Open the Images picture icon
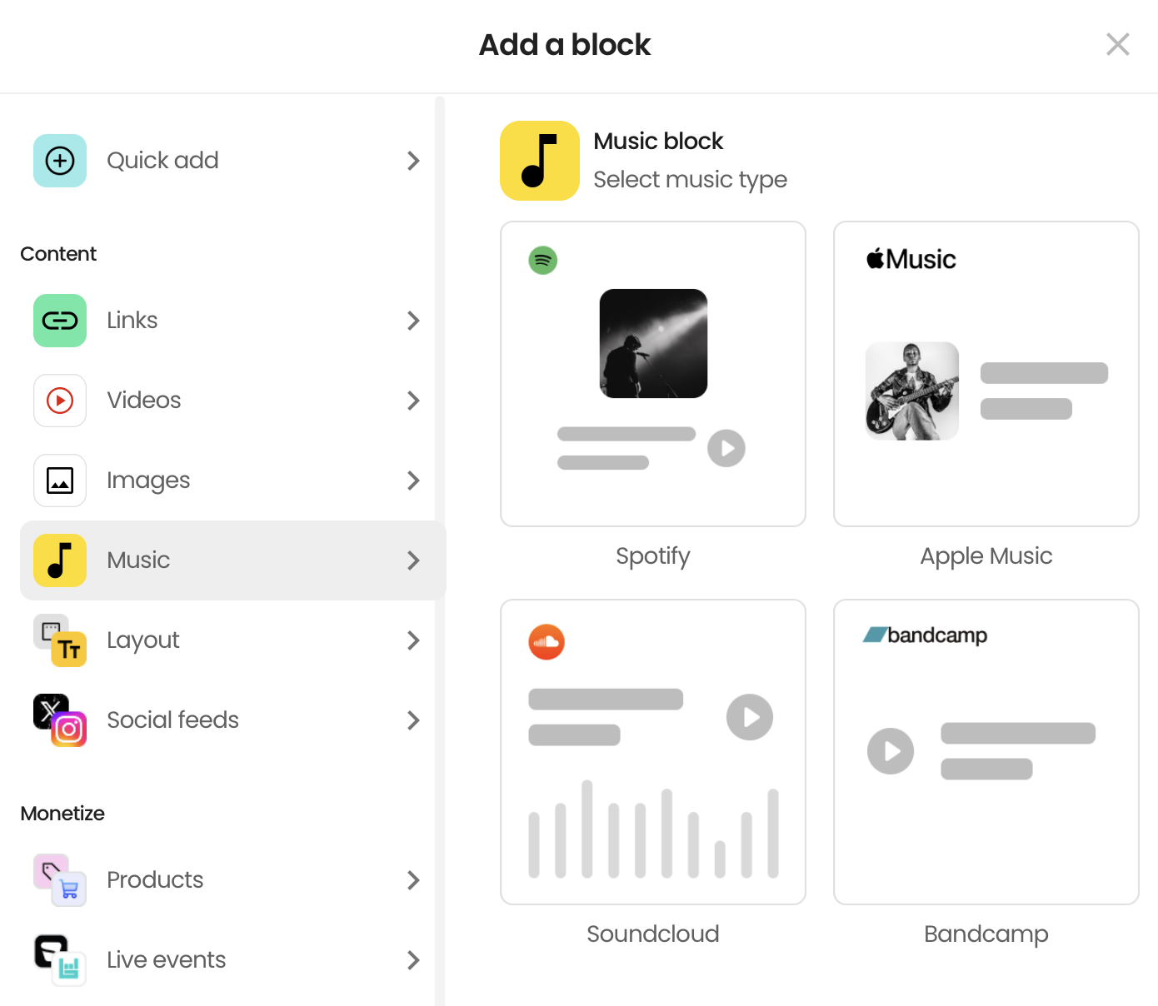 [x=60, y=481]
